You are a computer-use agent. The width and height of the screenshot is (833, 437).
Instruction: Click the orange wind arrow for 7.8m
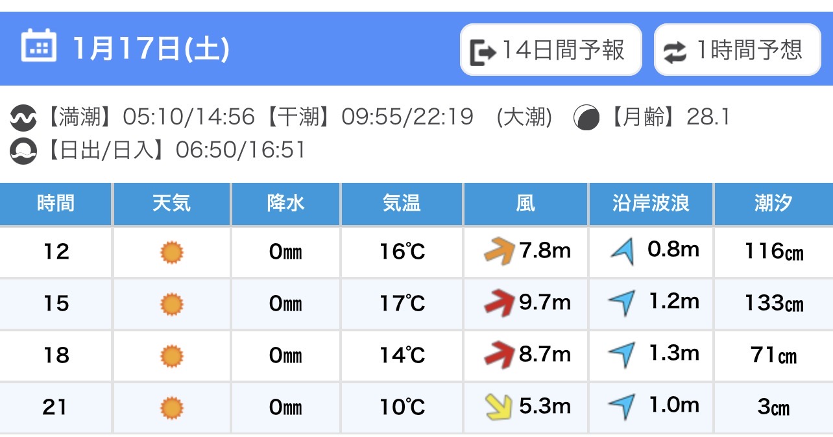point(499,252)
